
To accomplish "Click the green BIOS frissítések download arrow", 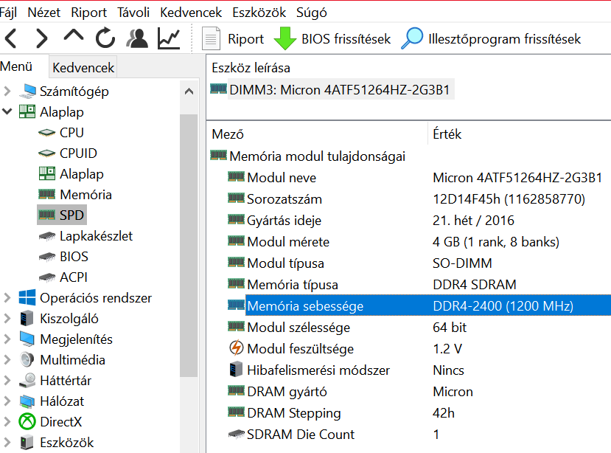I will [284, 38].
